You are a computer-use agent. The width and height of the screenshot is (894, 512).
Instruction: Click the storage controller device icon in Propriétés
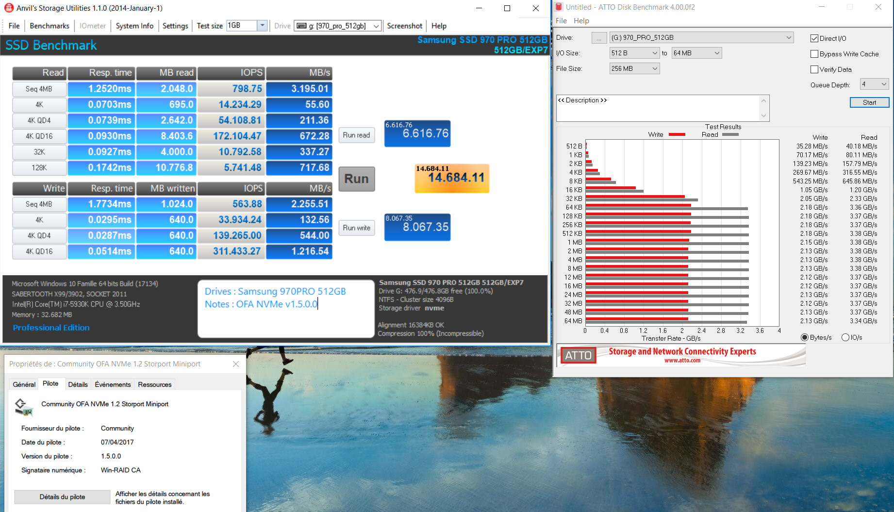[23, 407]
